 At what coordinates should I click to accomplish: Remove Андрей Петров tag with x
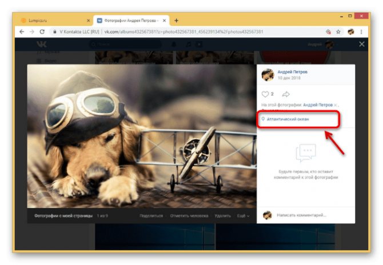click(x=336, y=105)
